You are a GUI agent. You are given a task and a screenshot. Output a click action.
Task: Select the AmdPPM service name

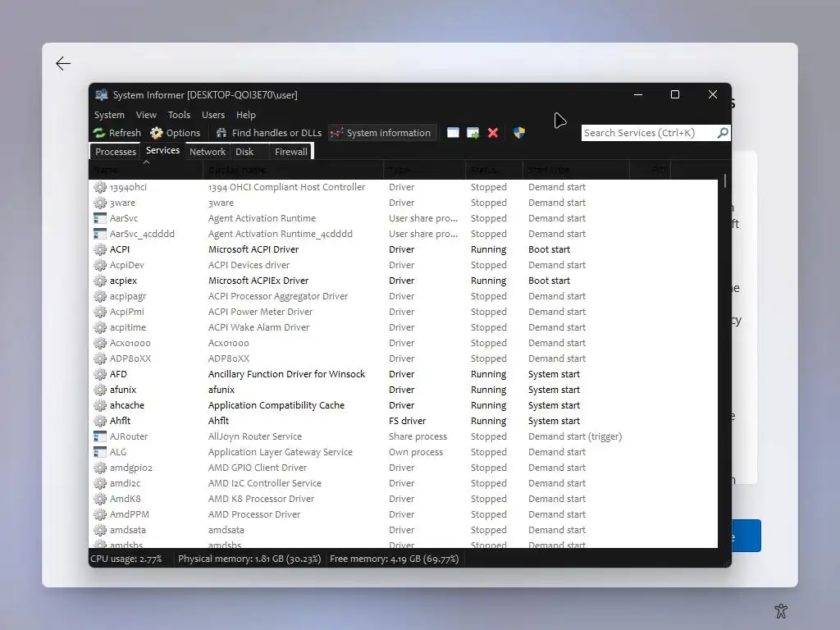coord(129,514)
